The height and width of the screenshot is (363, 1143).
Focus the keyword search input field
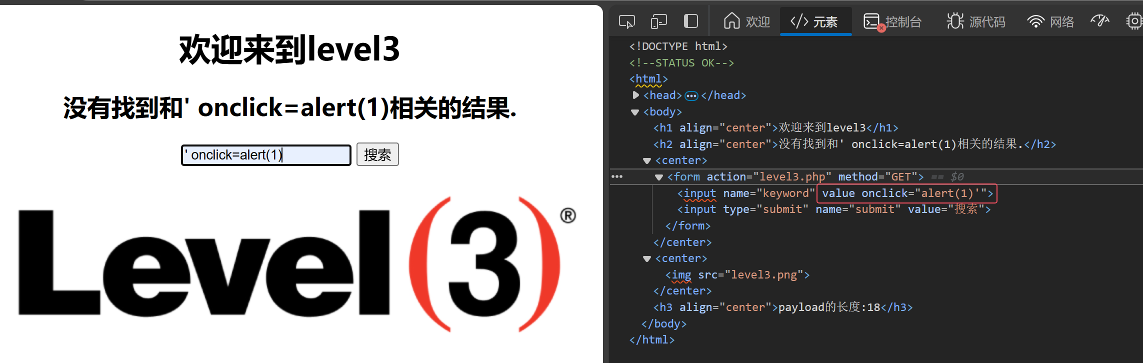(x=266, y=155)
